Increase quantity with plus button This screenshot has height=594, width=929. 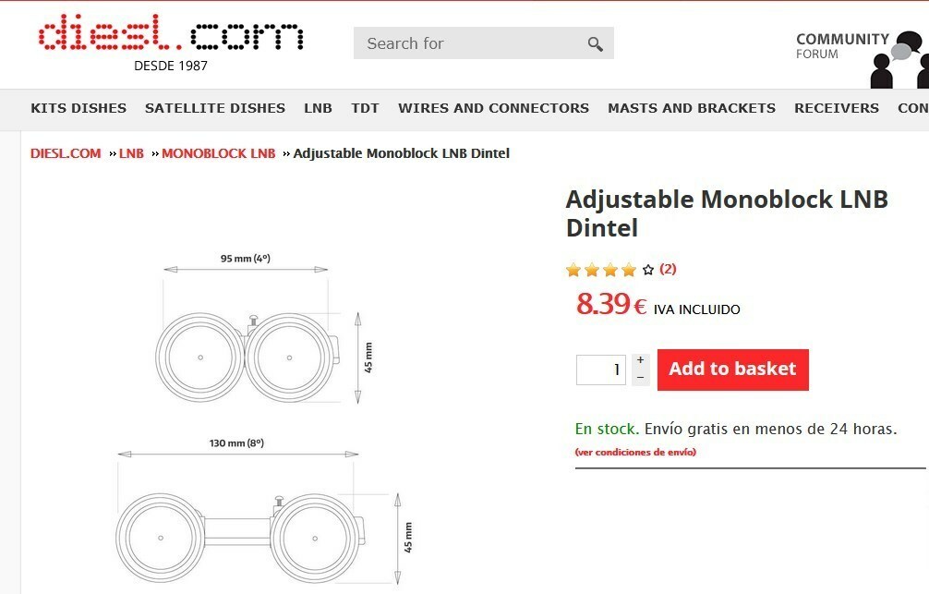click(641, 360)
